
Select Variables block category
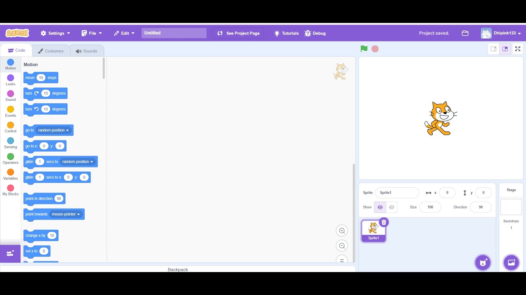(11, 174)
